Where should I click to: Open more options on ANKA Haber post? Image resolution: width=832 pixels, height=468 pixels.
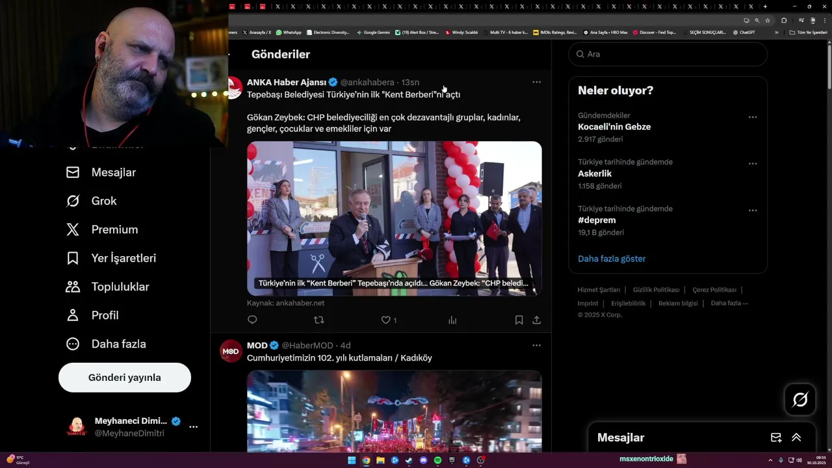[536, 82]
